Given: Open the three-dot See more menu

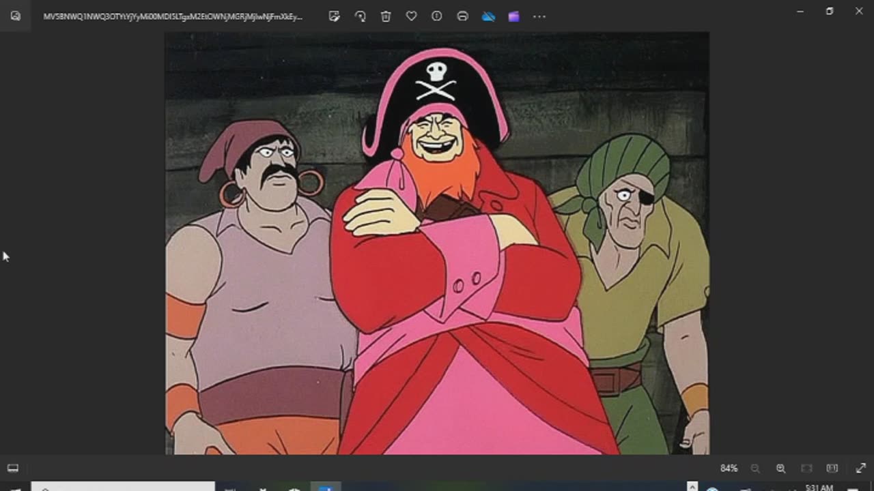Looking at the screenshot, I should (x=539, y=16).
